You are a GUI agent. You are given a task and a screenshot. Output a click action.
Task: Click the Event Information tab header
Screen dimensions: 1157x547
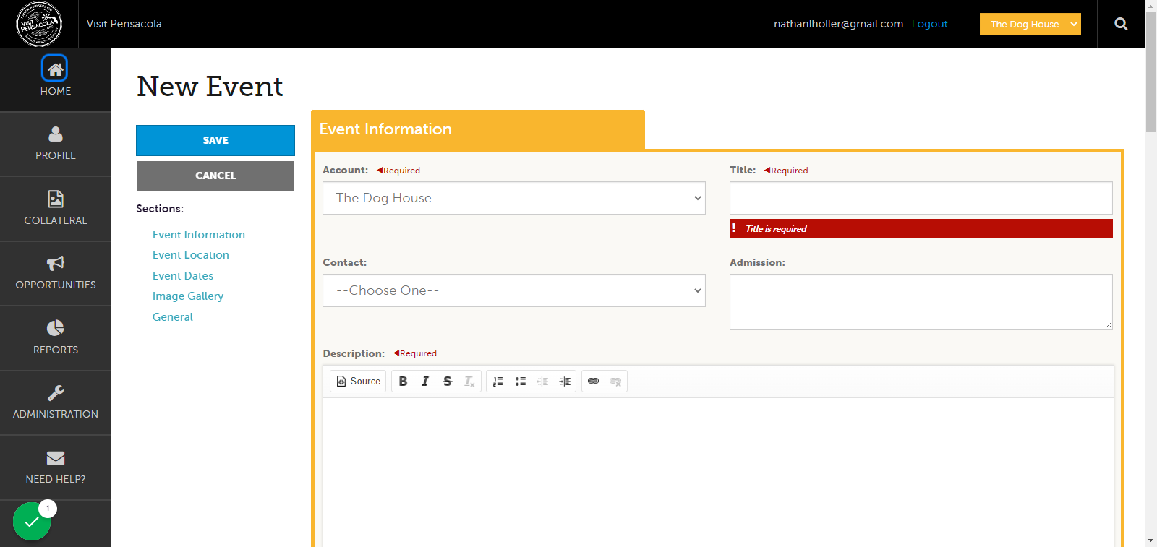[x=478, y=129]
